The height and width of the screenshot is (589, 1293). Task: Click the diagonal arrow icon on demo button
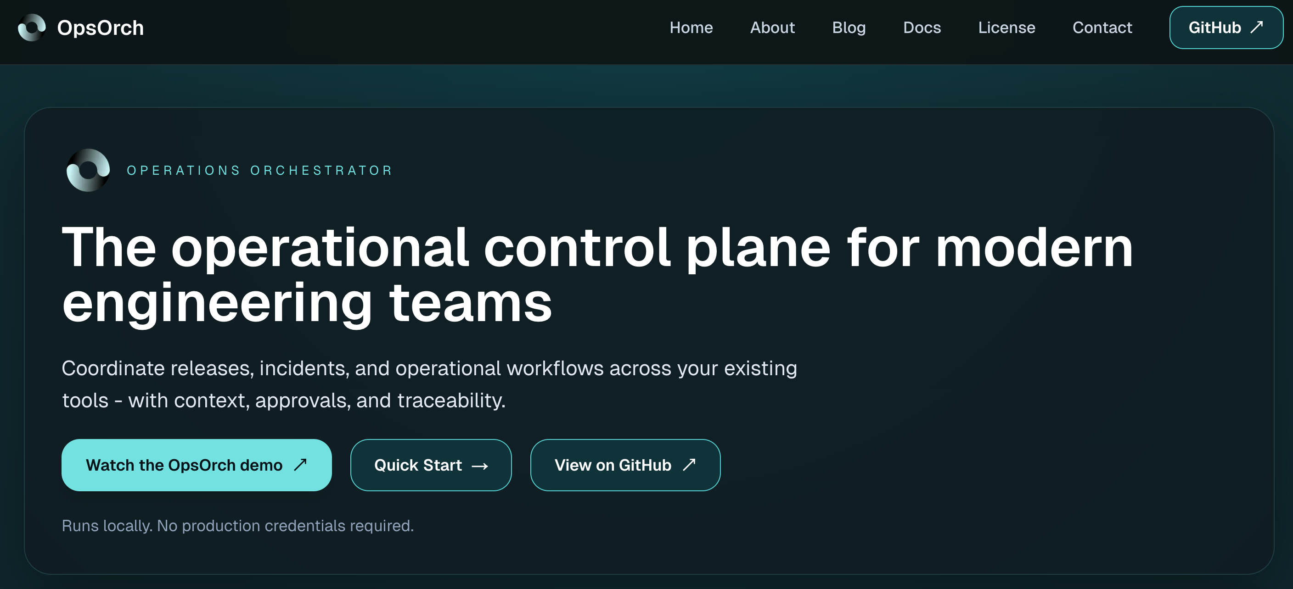300,464
